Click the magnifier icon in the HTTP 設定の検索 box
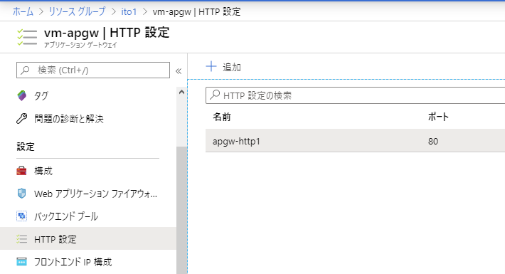The image size is (505, 274). [x=215, y=95]
